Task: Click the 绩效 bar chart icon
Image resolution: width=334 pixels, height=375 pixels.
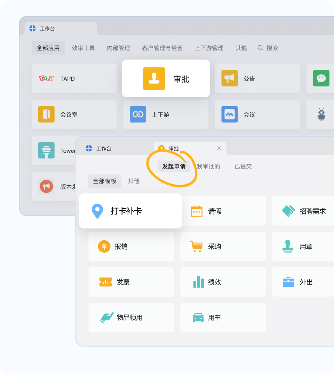Action: [x=199, y=282]
